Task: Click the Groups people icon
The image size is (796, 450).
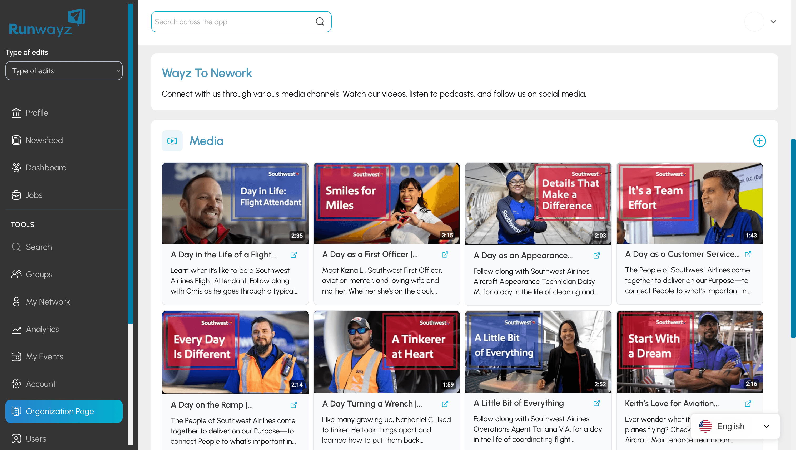Action: [16, 274]
